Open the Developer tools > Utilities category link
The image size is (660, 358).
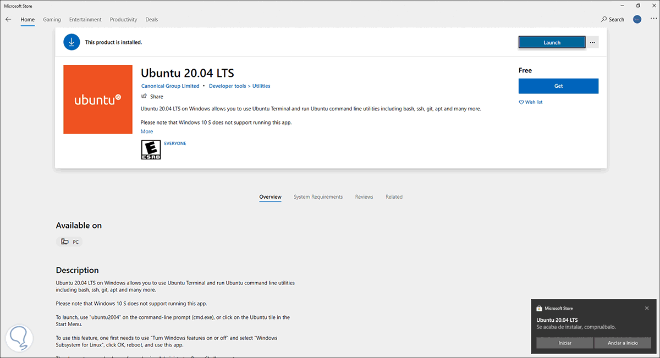239,86
